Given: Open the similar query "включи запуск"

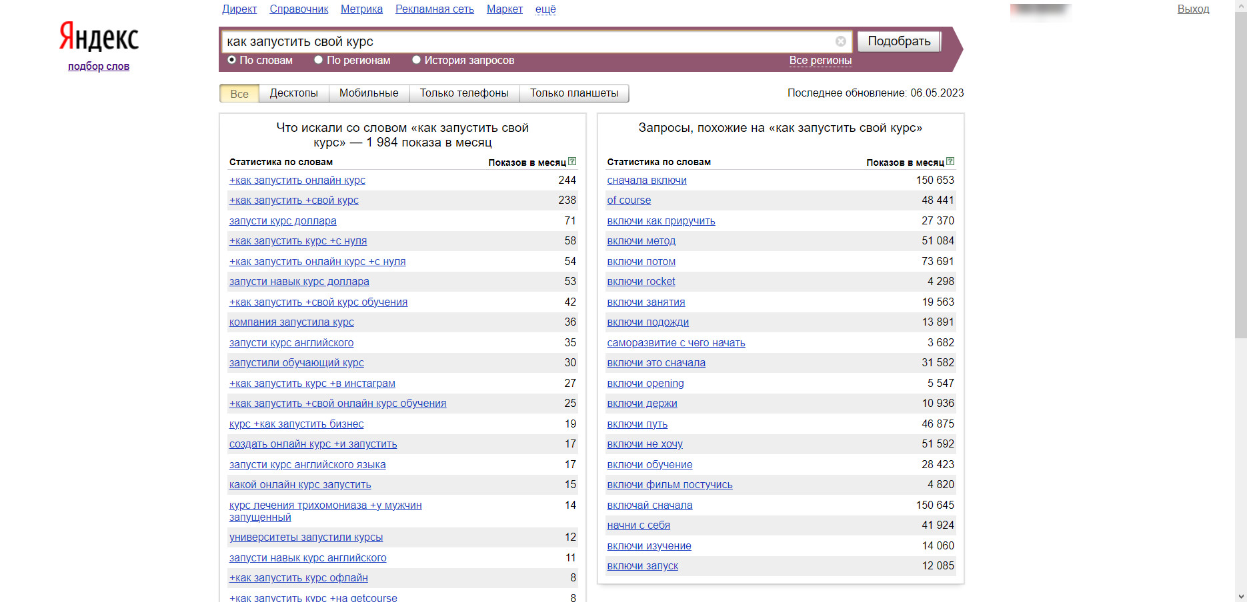Looking at the screenshot, I should pyautogui.click(x=643, y=566).
